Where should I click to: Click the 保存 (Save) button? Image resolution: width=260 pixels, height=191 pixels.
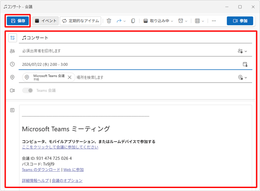(x=18, y=21)
